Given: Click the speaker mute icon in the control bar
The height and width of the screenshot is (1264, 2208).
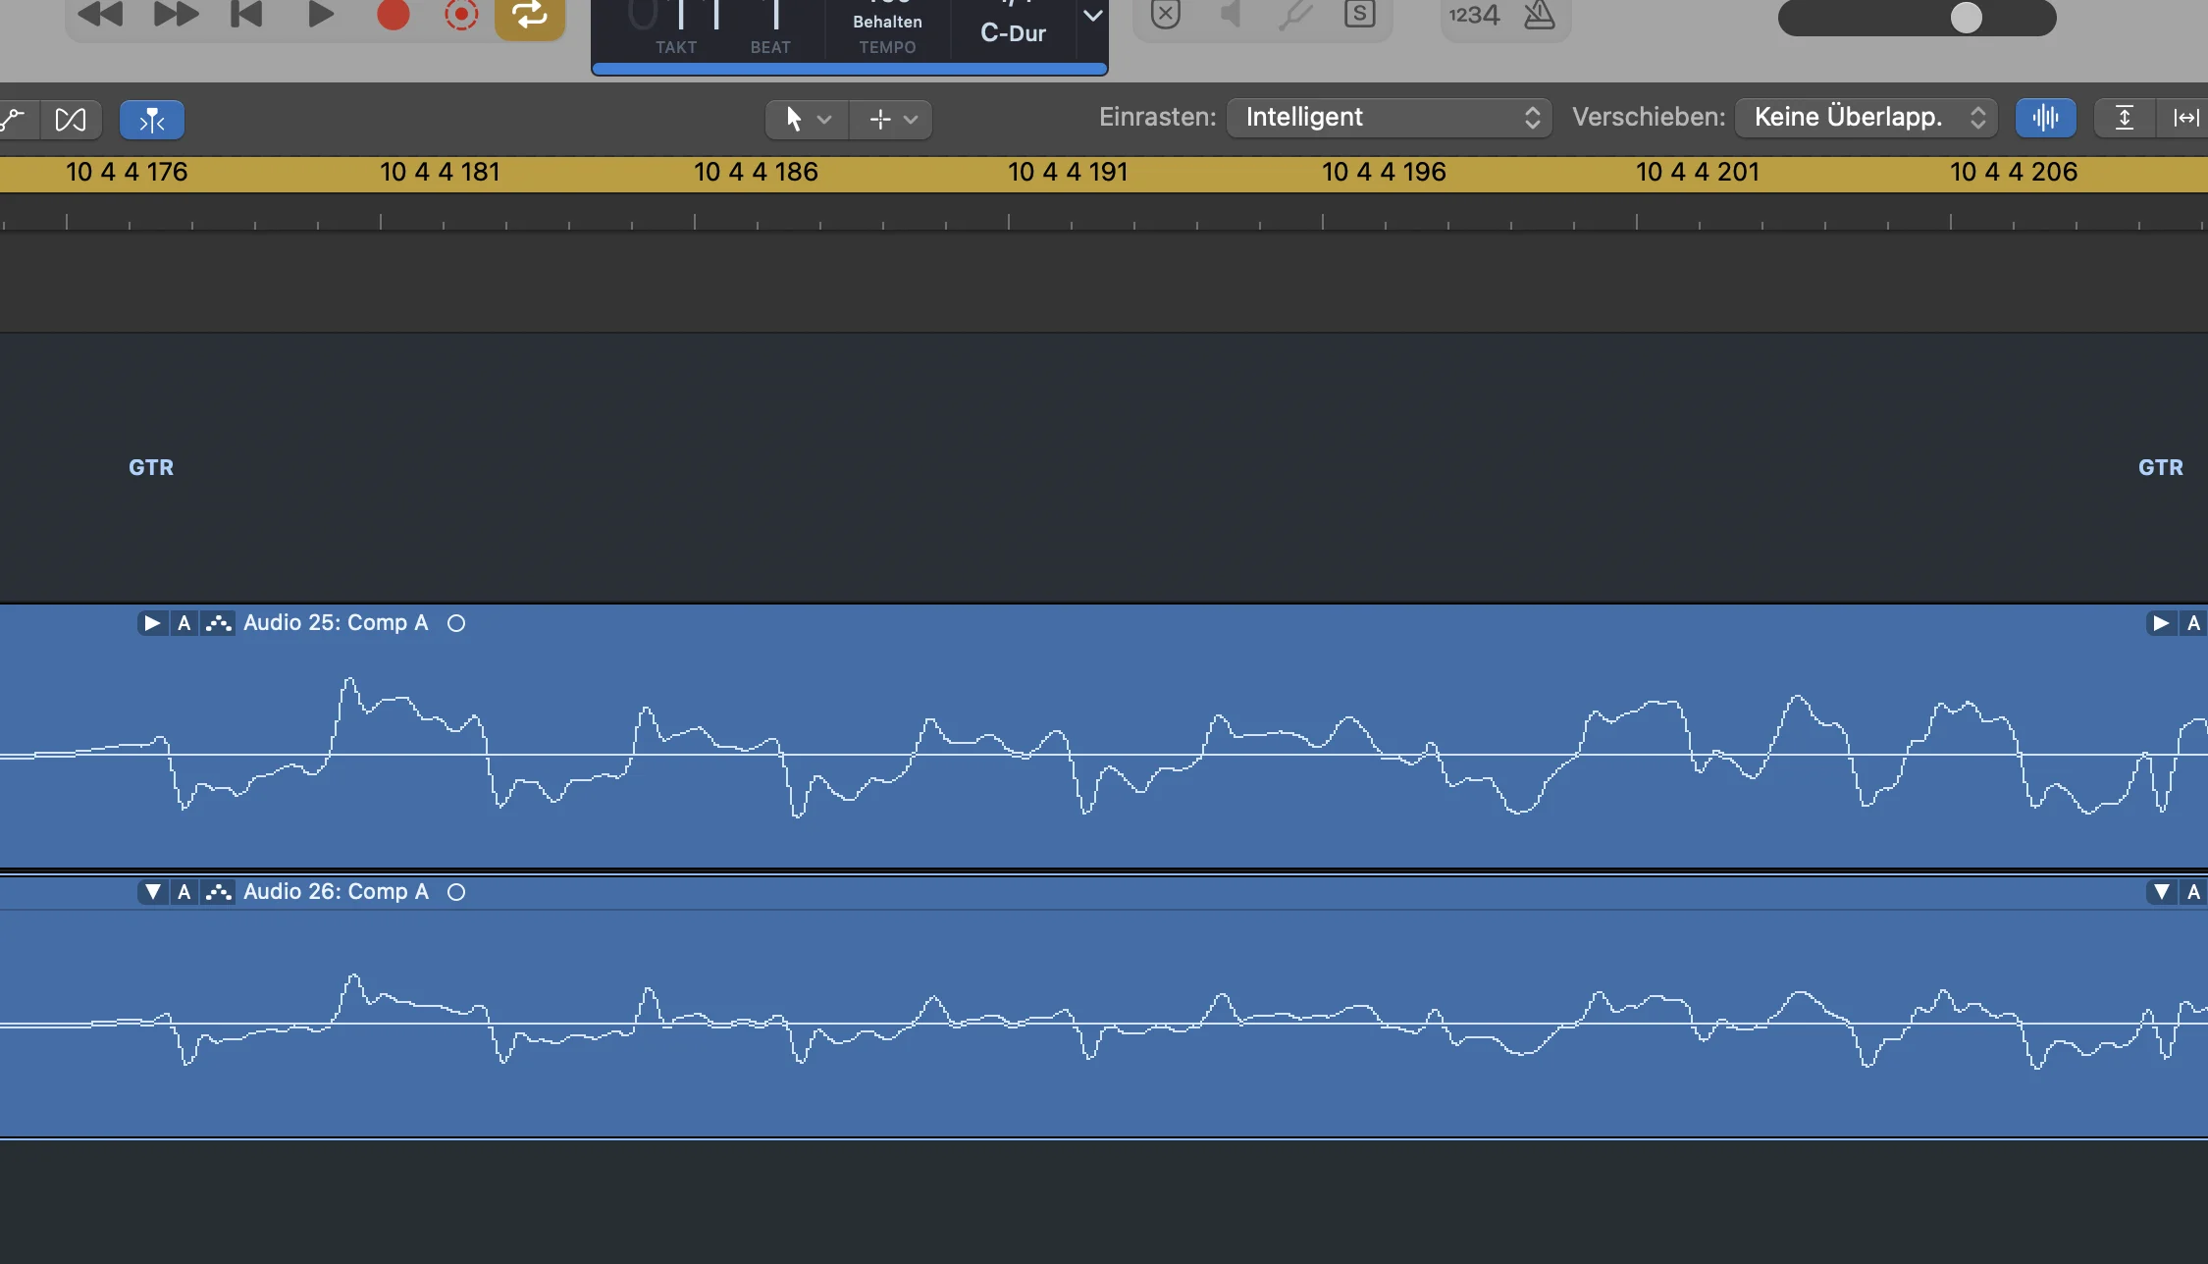Looking at the screenshot, I should click(x=1230, y=14).
